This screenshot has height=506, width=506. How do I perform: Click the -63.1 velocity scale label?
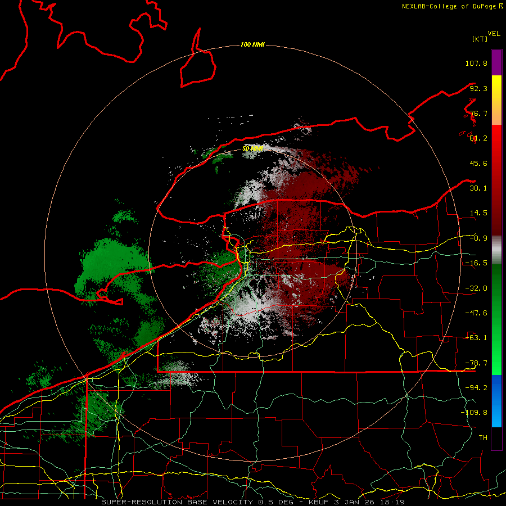[x=476, y=338]
